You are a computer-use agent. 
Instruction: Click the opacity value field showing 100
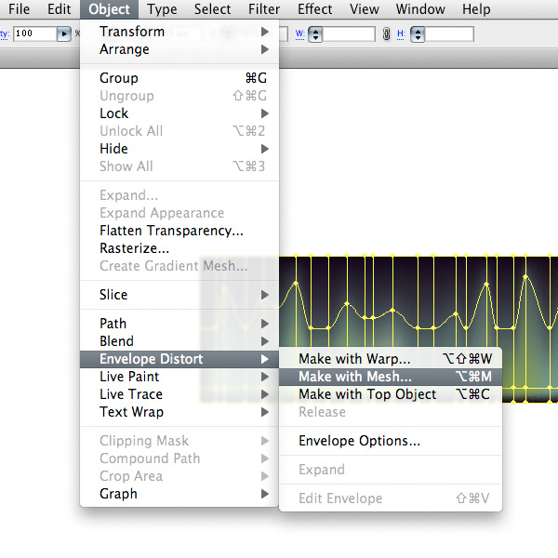(35, 33)
